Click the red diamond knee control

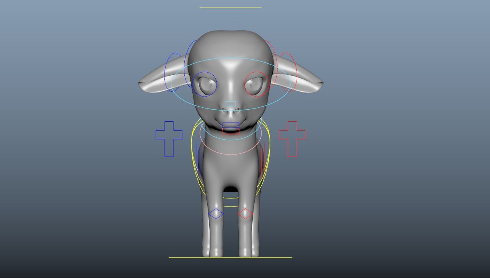coord(245,214)
